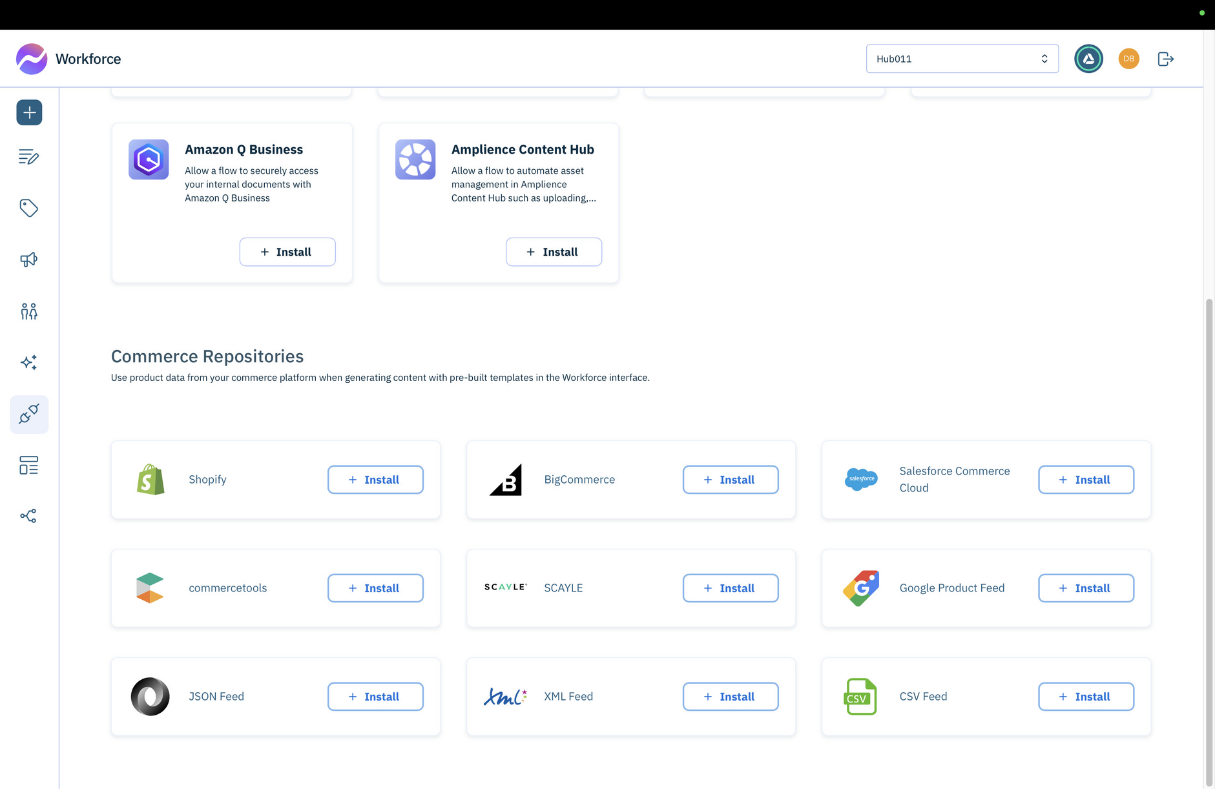
Task: Install the Amazon Q Business integration
Action: click(287, 252)
